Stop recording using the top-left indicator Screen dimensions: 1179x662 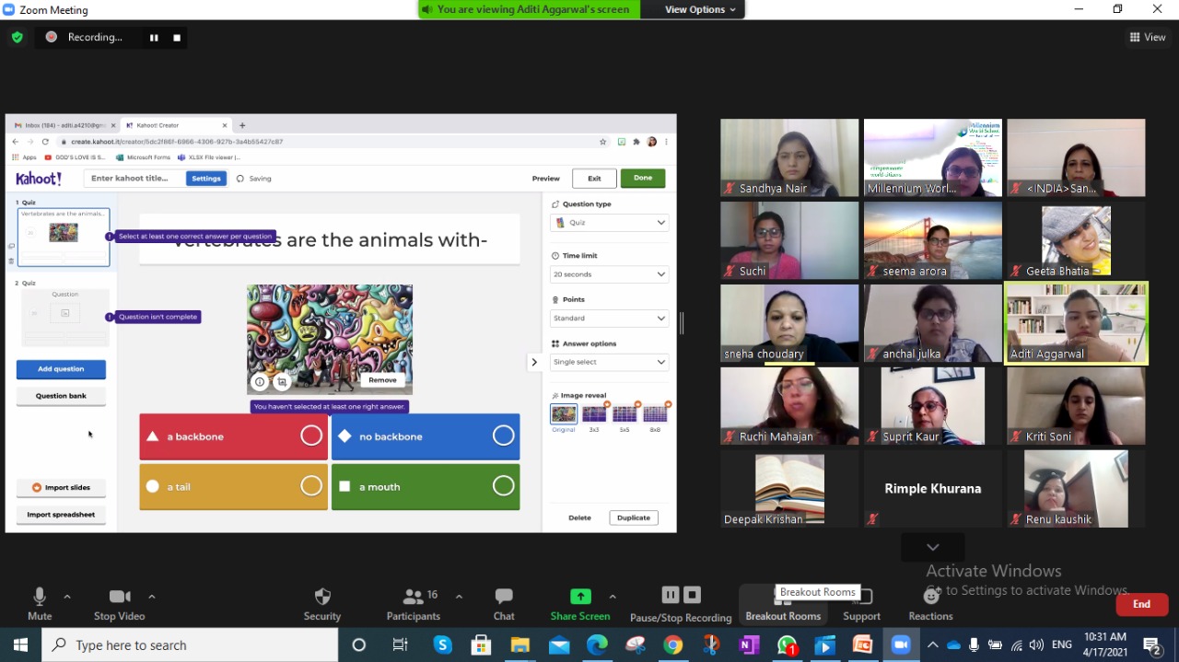coord(177,38)
